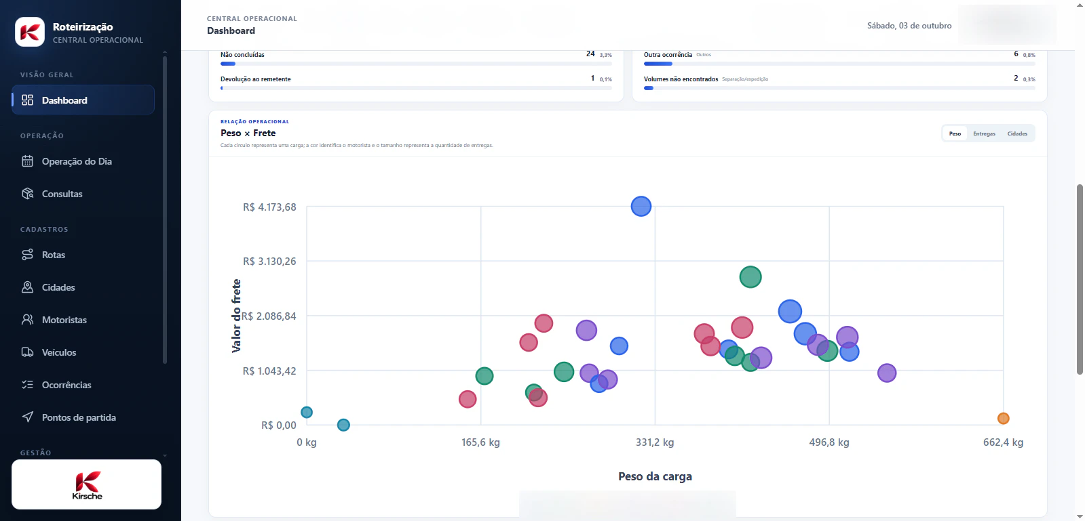Click the "RELAÇÃO OPERACIONAL" section caption
Viewport: 1085px width, 521px height.
[255, 122]
